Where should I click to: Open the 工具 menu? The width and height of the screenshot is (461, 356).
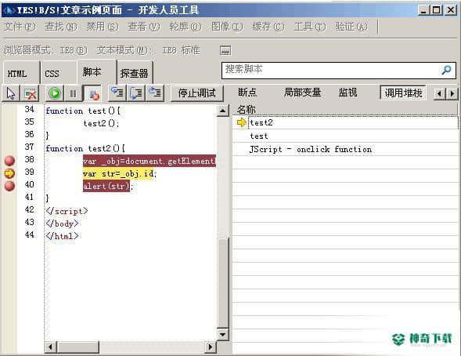(310, 27)
